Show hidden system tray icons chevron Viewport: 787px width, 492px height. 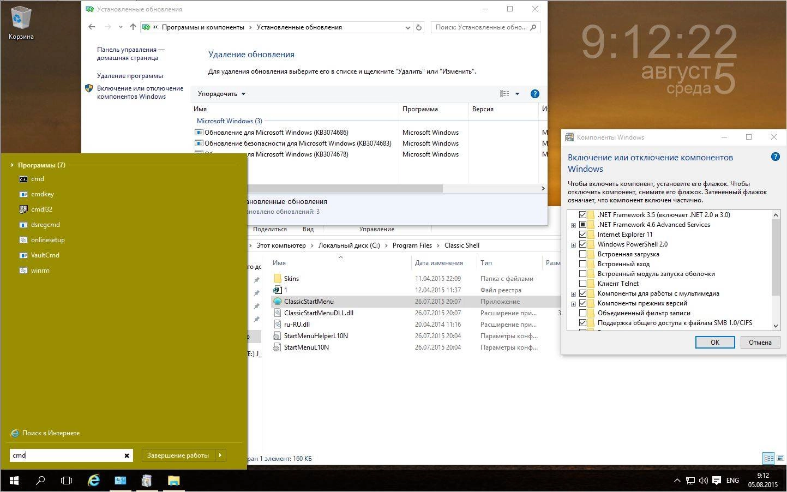tap(677, 481)
